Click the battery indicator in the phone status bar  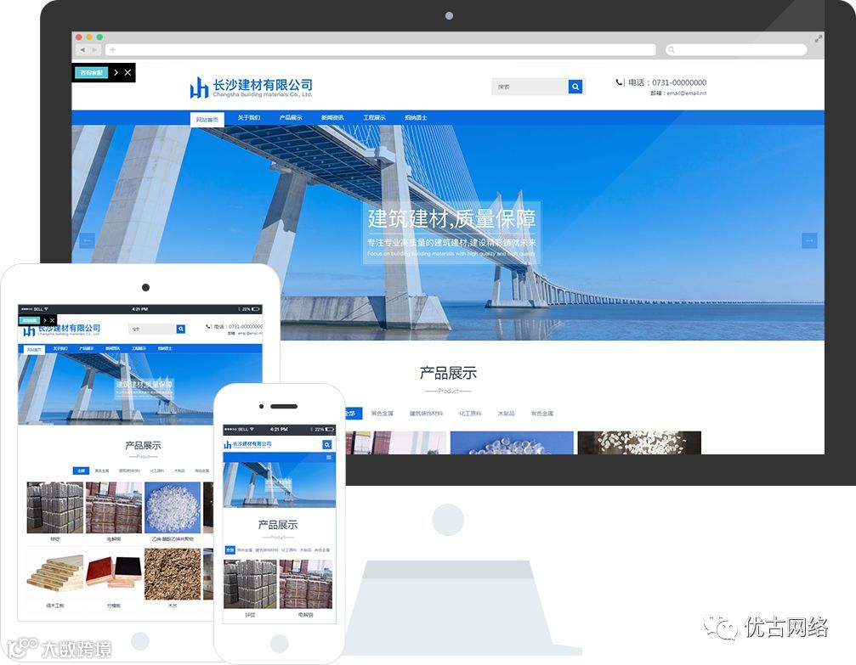click(330, 430)
